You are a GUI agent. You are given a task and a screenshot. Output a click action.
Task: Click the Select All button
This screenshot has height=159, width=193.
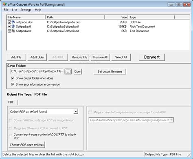[121, 57]
